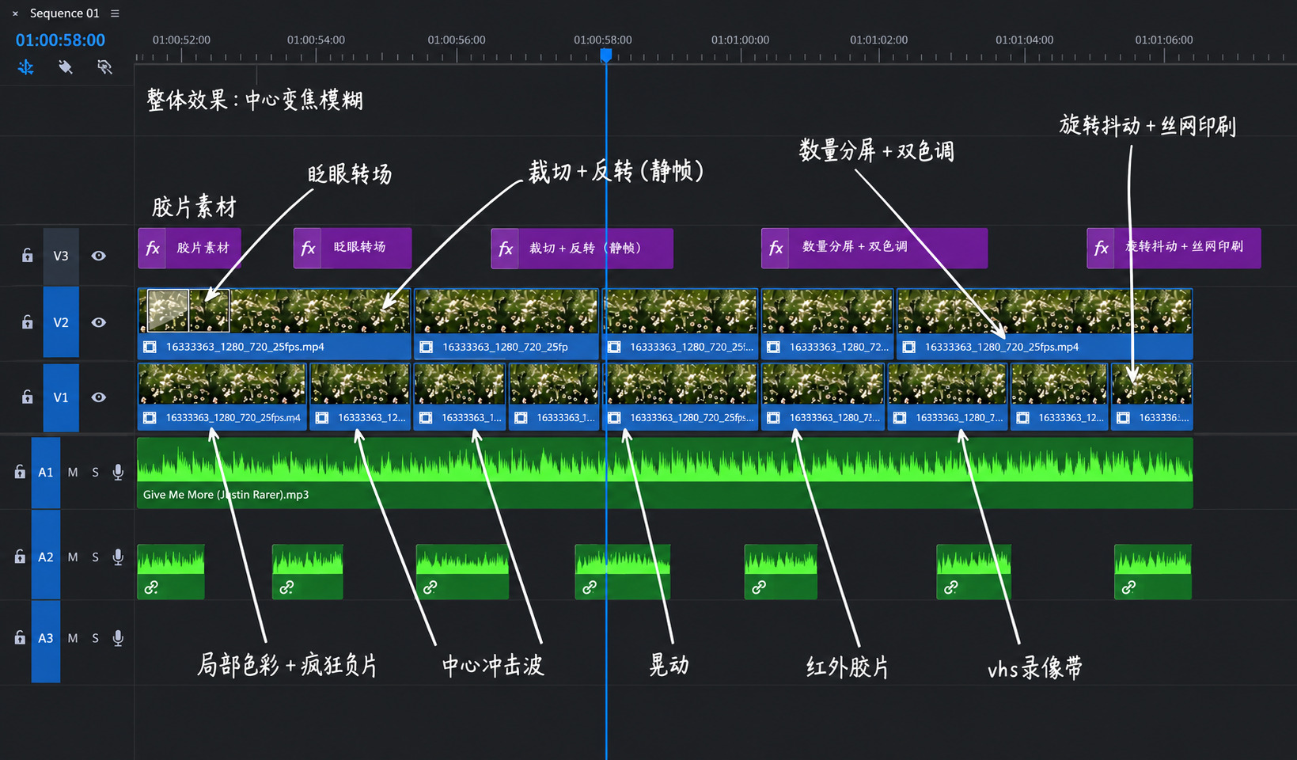This screenshot has height=760, width=1297.
Task: Click the linked selection icon next to markers
Action: tap(104, 67)
